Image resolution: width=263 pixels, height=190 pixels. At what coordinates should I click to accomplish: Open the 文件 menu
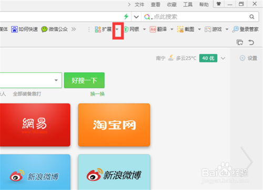[x=139, y=5]
